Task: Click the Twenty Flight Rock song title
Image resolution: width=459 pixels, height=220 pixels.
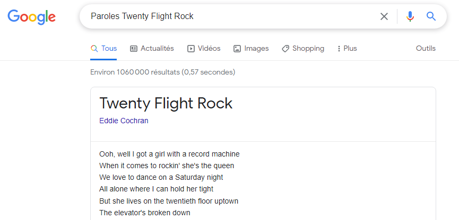Action: click(166, 103)
